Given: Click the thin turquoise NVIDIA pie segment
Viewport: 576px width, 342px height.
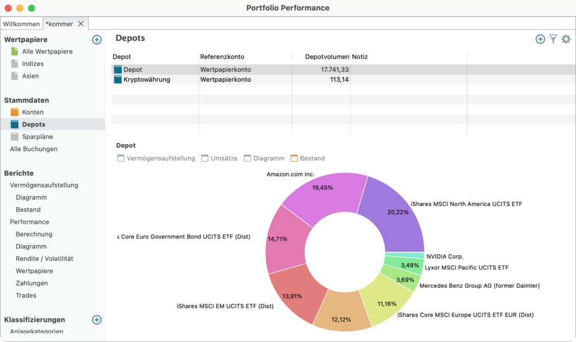Looking at the screenshot, I should pos(405,256).
